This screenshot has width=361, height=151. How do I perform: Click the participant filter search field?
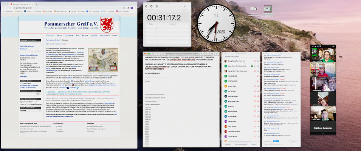click(241, 57)
